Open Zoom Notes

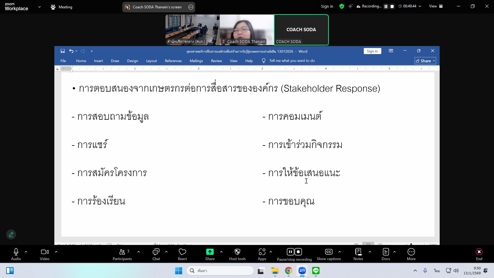pos(358,254)
